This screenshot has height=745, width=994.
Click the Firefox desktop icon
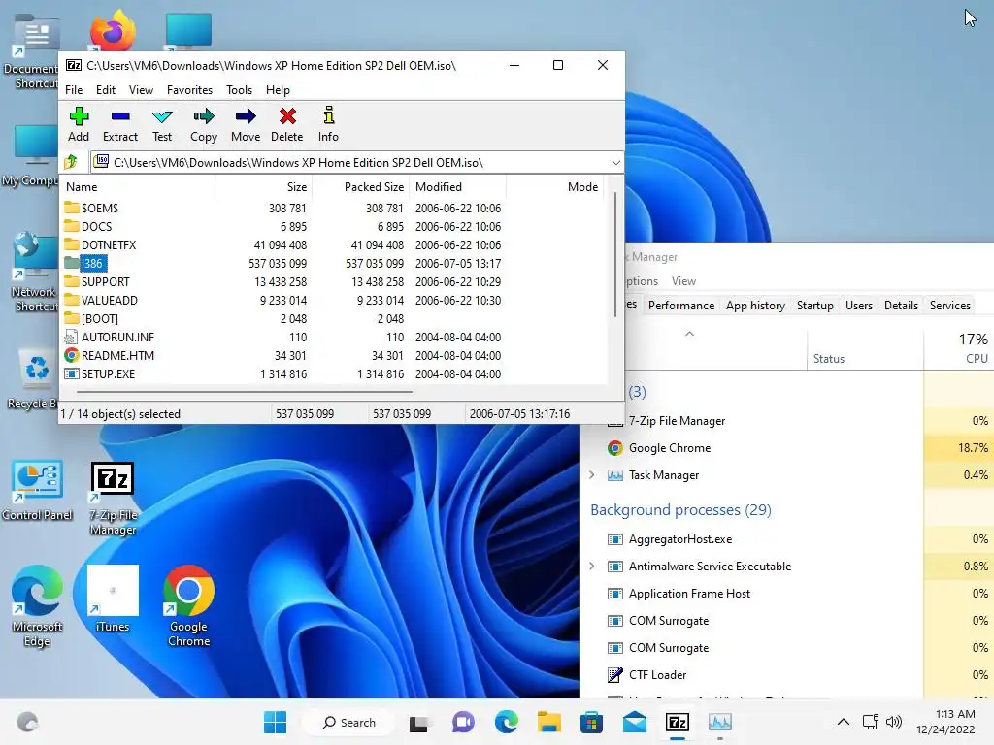113,30
